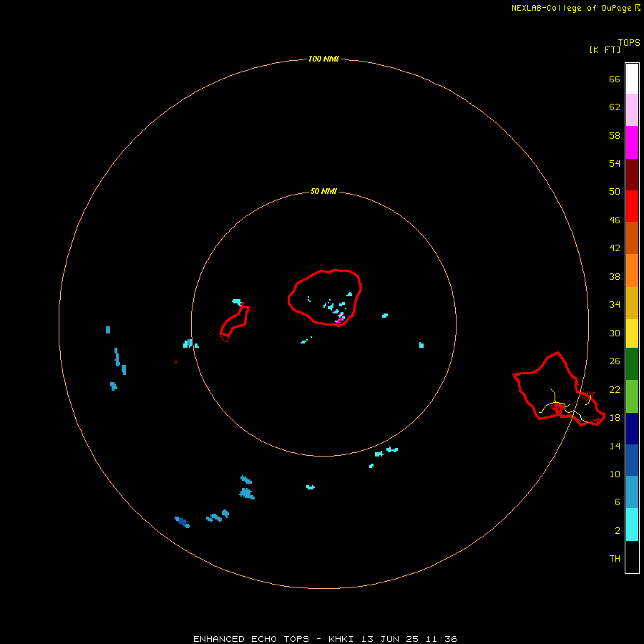The width and height of the screenshot is (644, 644).
Task: Click the white 66 K FT legend swatch
Action: click(x=632, y=79)
